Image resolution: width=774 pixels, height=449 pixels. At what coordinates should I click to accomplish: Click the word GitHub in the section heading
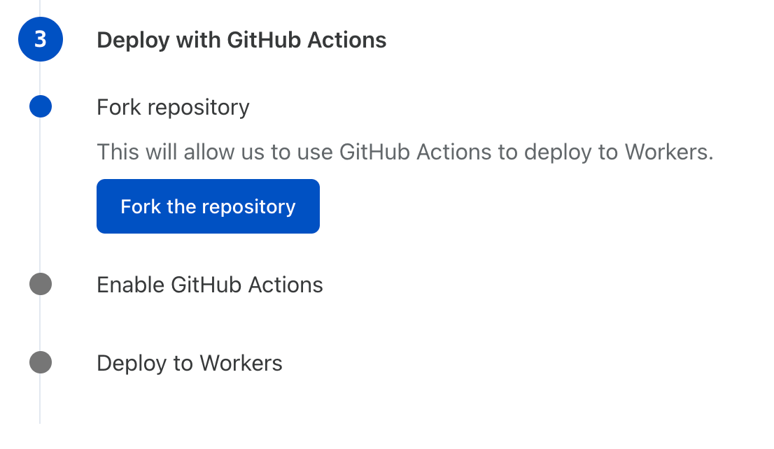(264, 40)
